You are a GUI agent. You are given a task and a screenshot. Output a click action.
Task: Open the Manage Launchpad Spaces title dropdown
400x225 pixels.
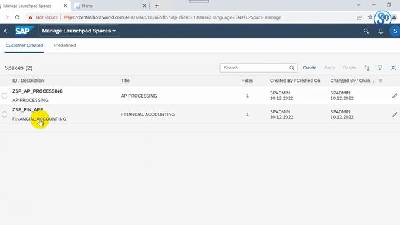point(79,31)
